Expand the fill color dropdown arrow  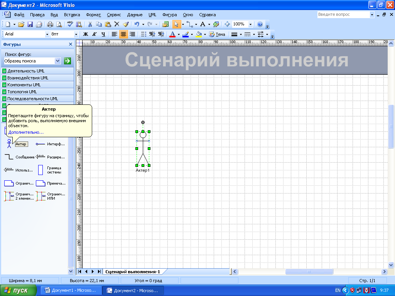(205, 34)
